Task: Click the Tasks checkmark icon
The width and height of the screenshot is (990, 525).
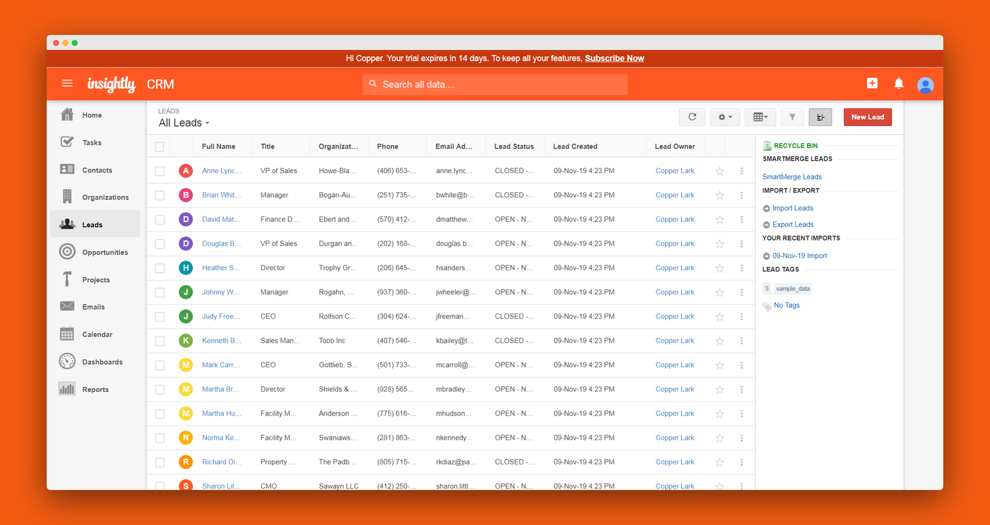Action: tap(67, 142)
